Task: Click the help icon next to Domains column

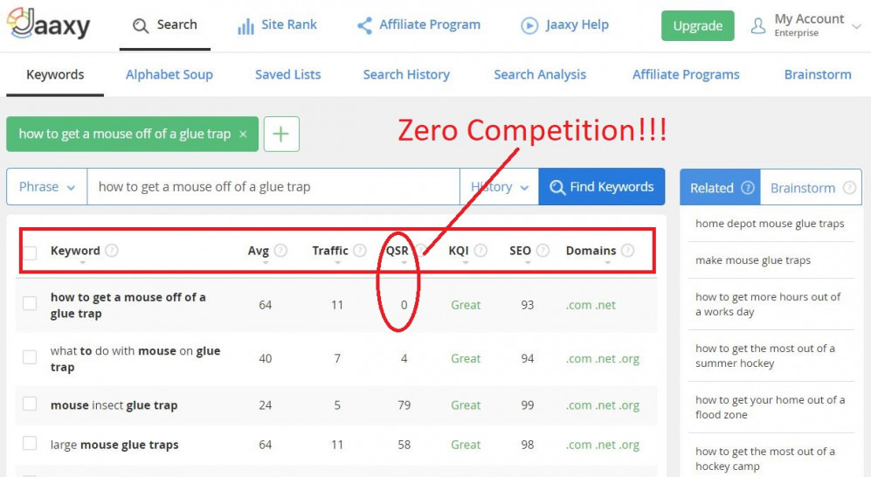Action: (x=628, y=251)
